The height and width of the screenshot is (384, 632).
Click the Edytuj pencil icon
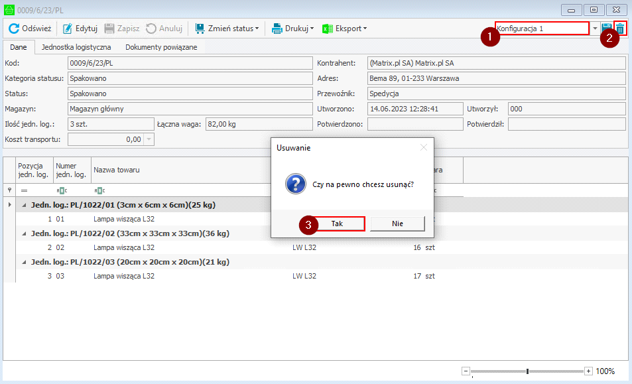click(x=68, y=29)
